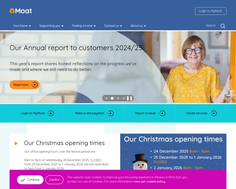Select the first carousel slide dot
The height and width of the screenshot is (189, 236).
[107, 98]
